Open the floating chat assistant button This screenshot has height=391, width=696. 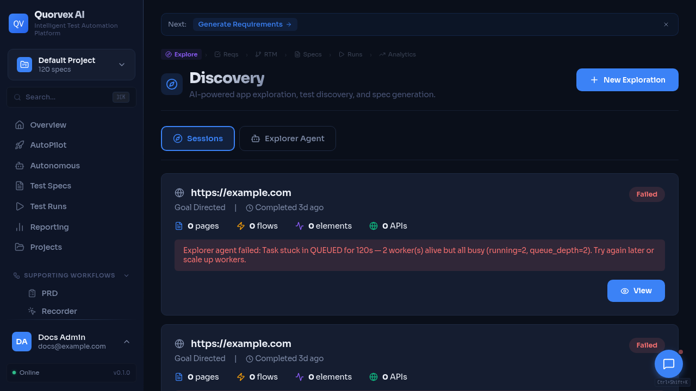click(x=669, y=364)
